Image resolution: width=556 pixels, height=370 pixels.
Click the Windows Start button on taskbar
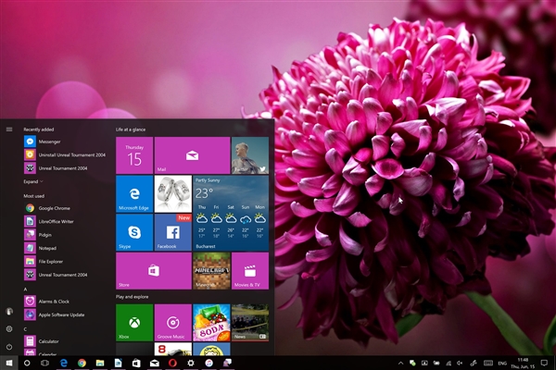pyautogui.click(x=8, y=364)
